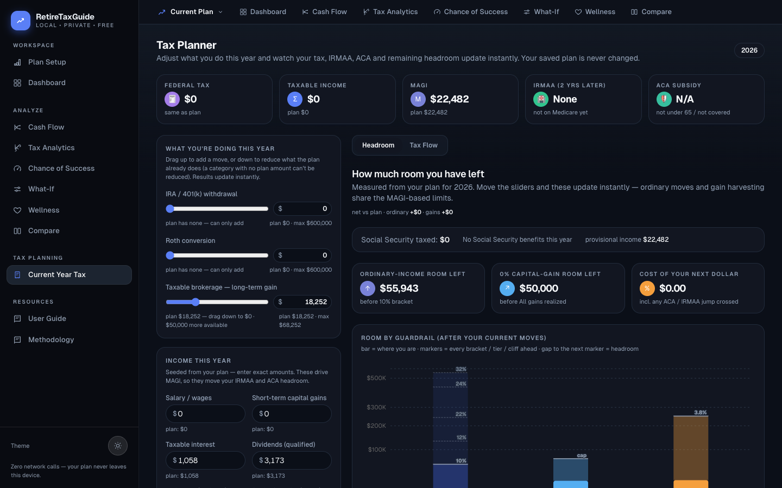This screenshot has width=782, height=488.
Task: Go to Dashboard in the sidebar
Action: coord(69,82)
